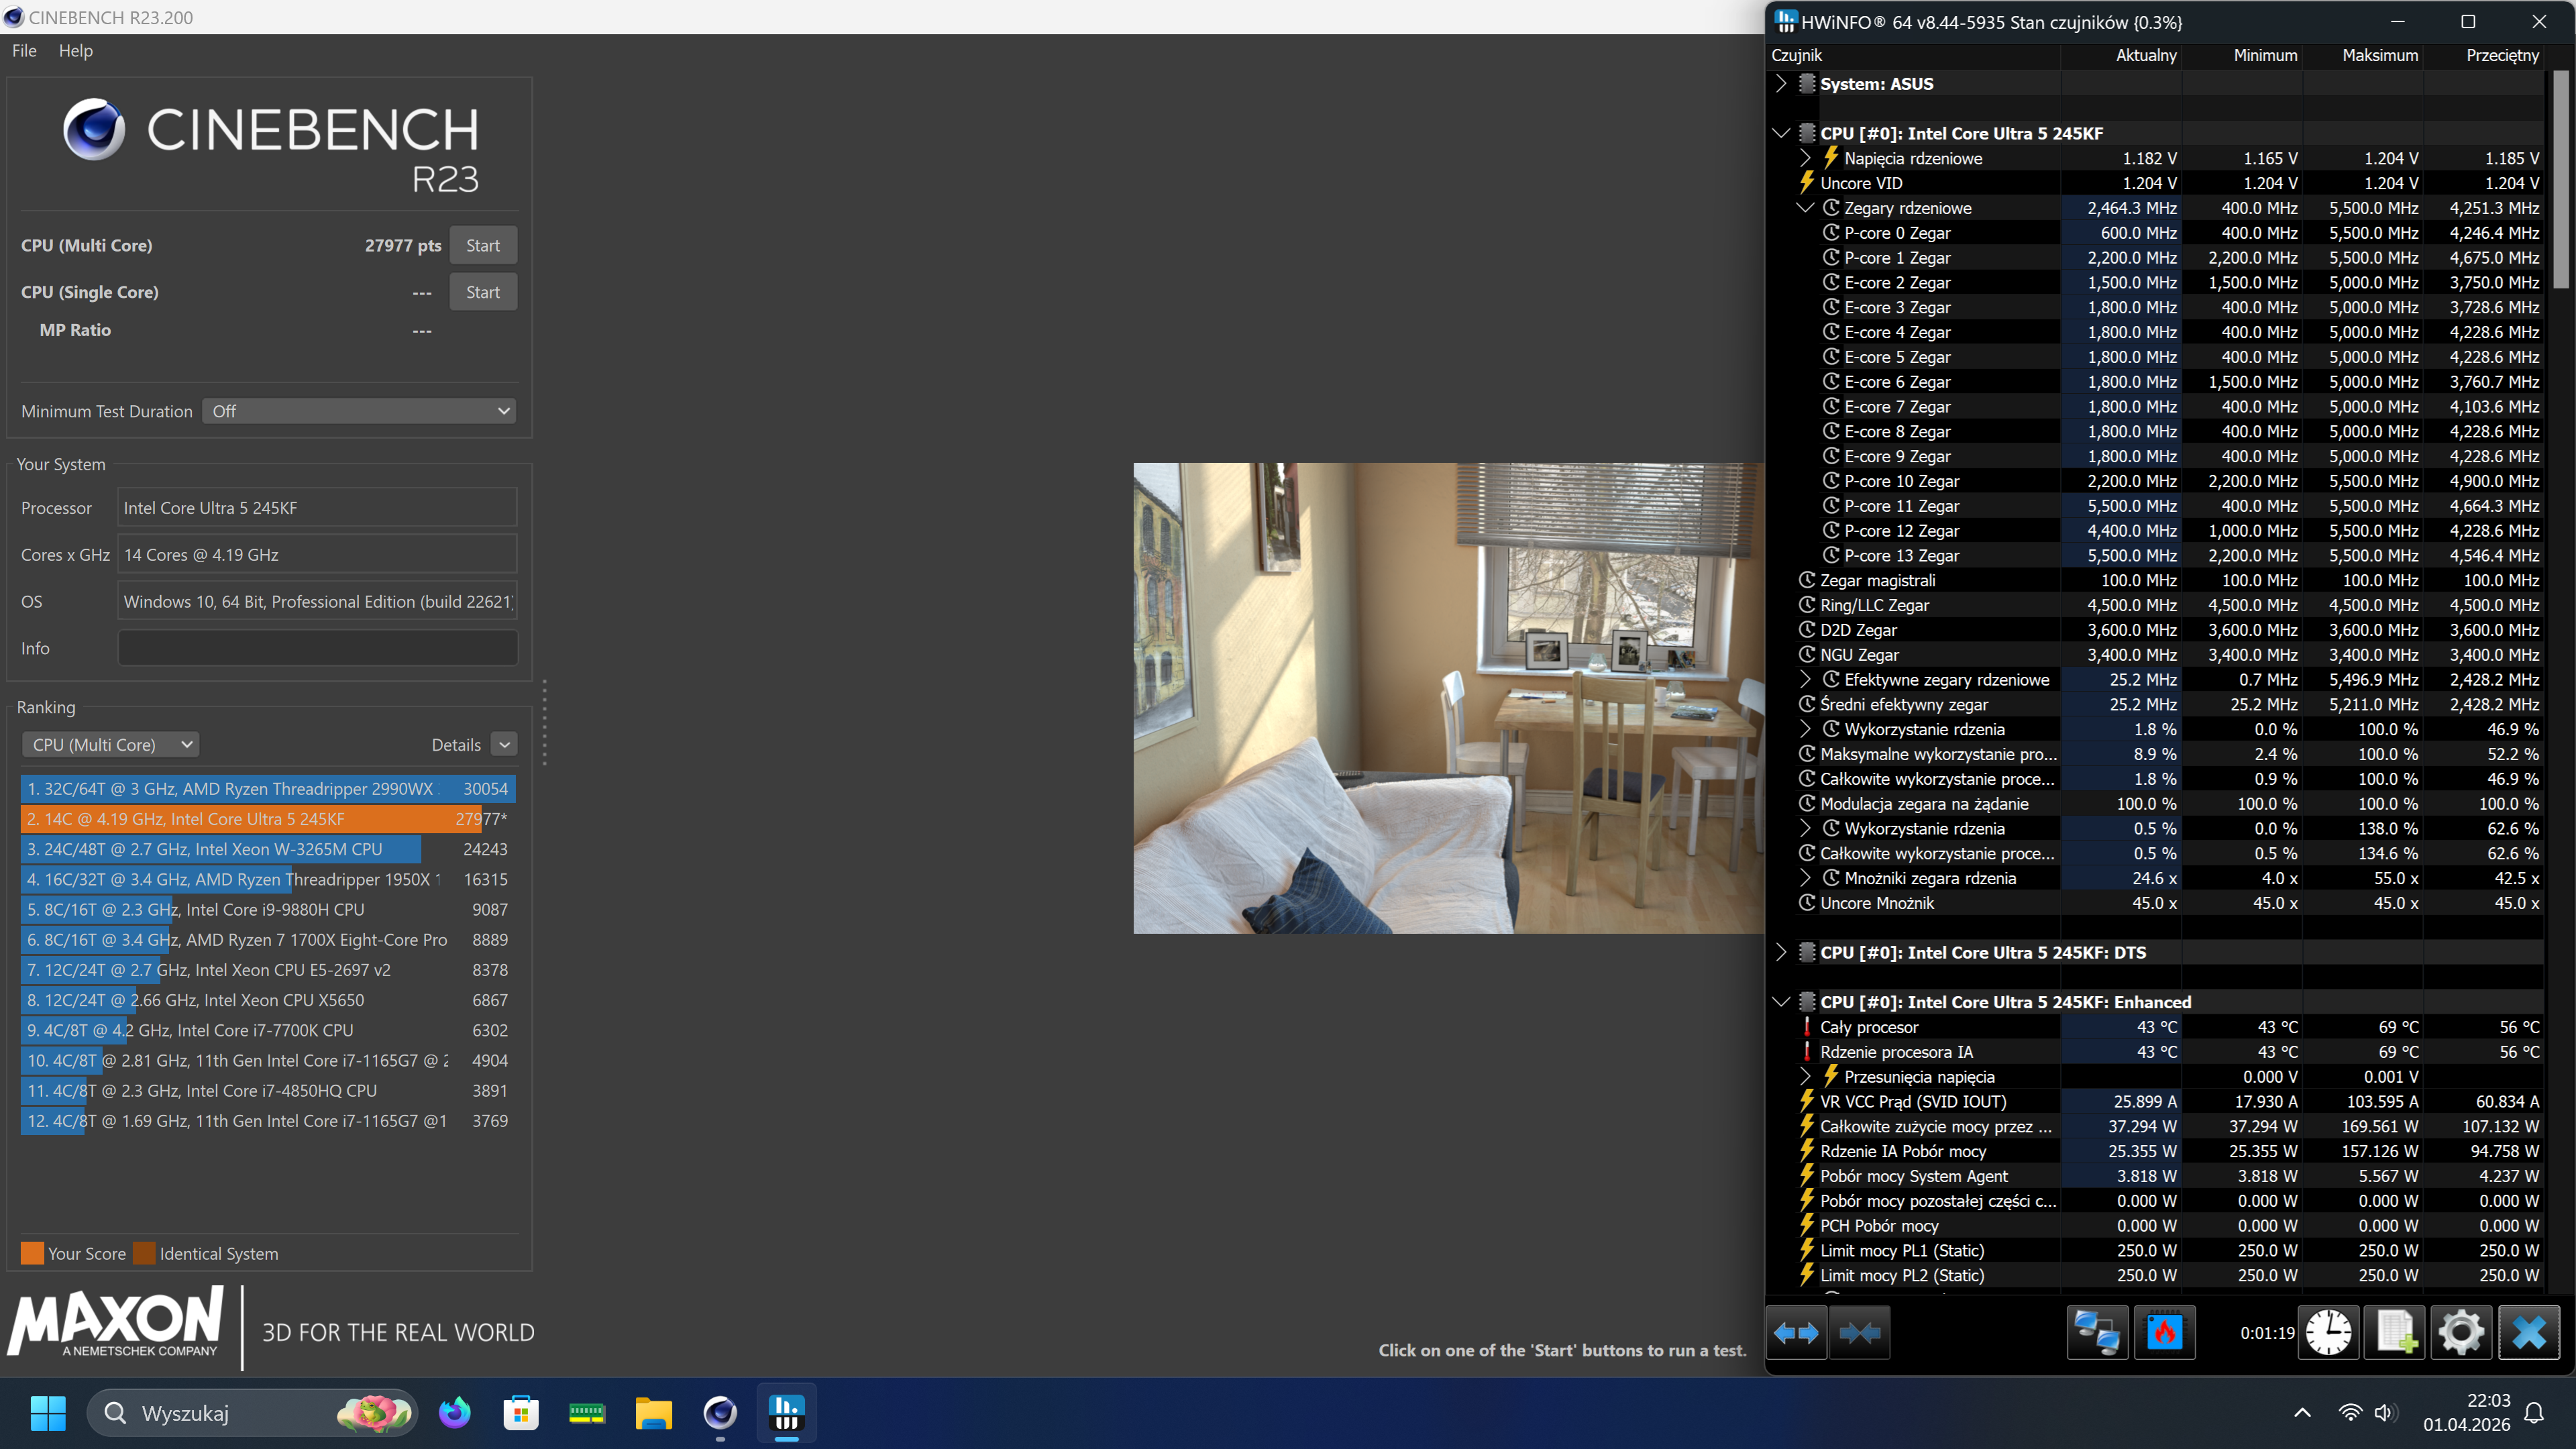Expand the System: ASUS sensor group
The height and width of the screenshot is (1449, 2576).
1781,84
